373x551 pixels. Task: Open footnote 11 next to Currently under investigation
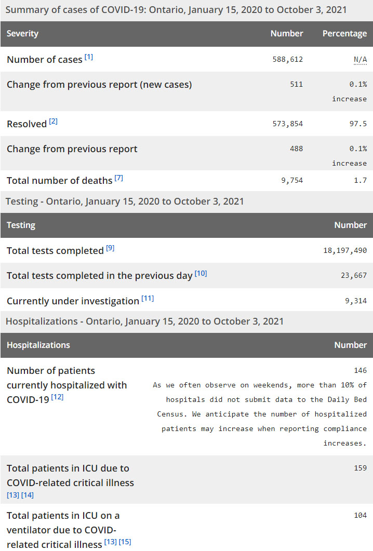(x=148, y=299)
